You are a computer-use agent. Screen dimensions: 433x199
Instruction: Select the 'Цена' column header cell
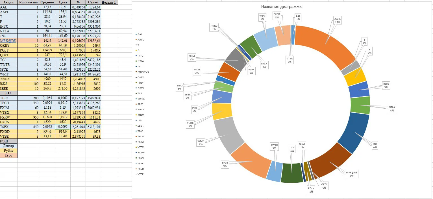(x=63, y=2)
